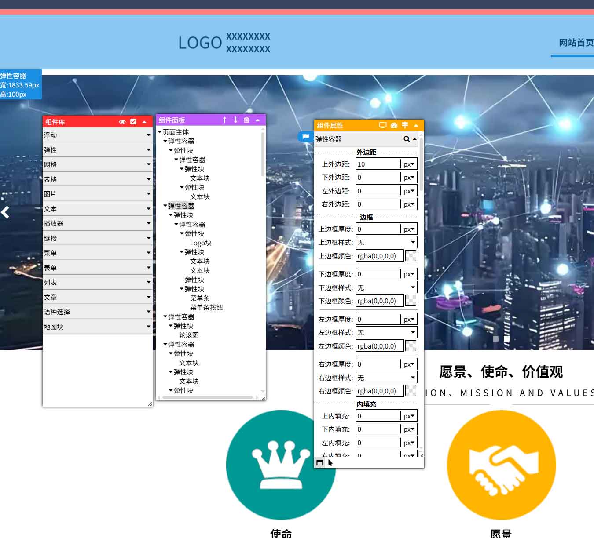Click the alignment icon in 组件属性 header

[x=405, y=125]
